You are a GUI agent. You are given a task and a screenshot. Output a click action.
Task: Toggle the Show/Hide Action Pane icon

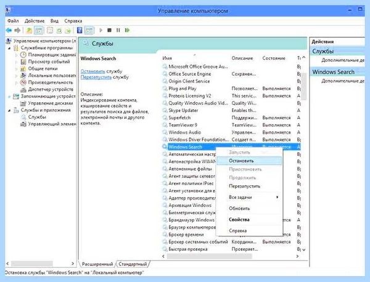[x=89, y=30]
